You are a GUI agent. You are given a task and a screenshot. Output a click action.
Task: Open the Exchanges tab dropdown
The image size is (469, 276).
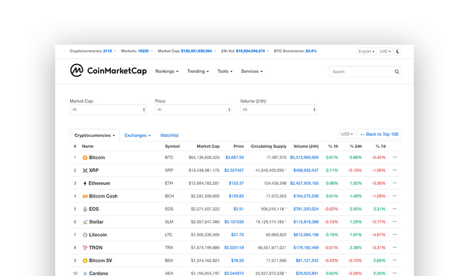[x=137, y=135]
